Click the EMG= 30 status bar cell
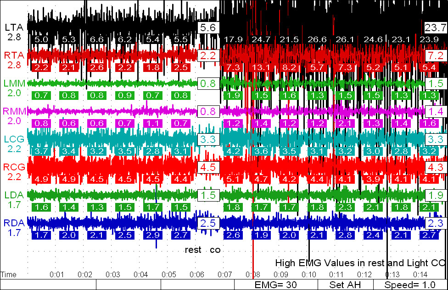Screen dimensions: 448x290 (x=276, y=285)
